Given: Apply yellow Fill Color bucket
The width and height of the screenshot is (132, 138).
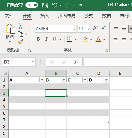Looking at the screenshot, I should coord(85,39).
